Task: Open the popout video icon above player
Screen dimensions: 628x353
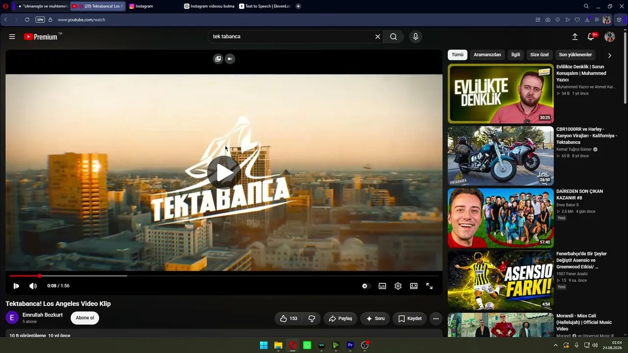Action: [x=218, y=59]
